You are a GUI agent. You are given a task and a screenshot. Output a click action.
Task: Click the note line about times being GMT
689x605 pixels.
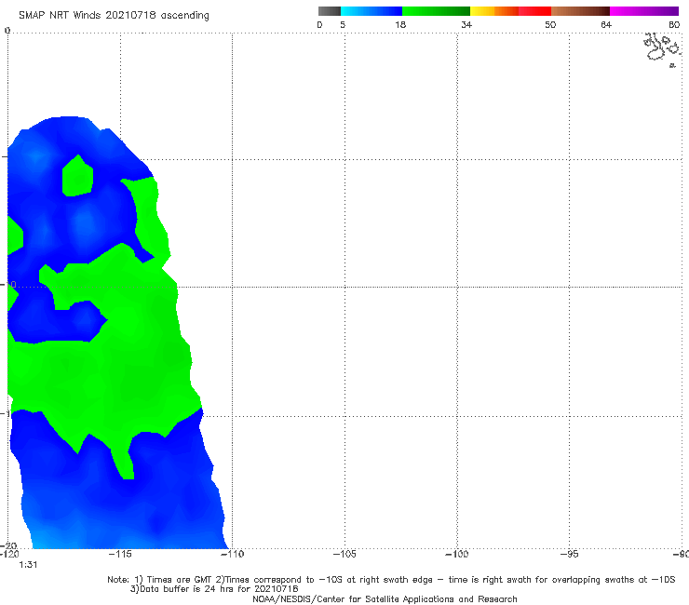[391, 580]
